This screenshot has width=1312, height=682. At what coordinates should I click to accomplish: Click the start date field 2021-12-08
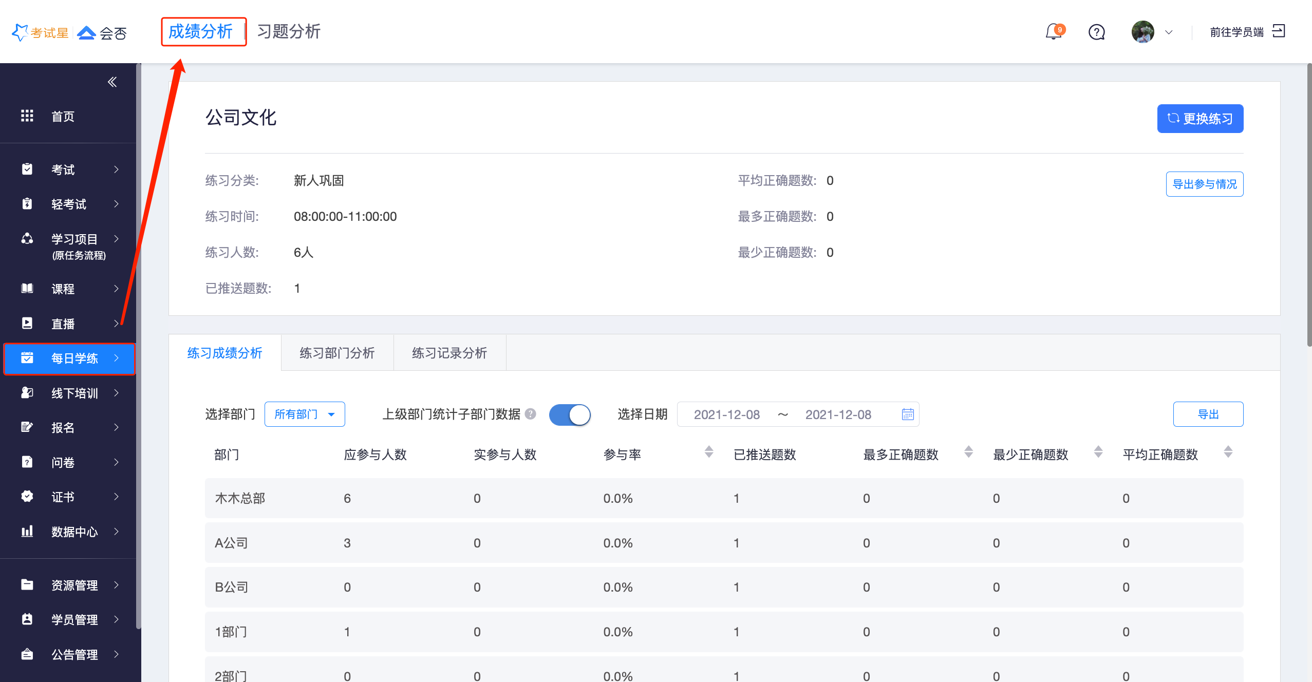pyautogui.click(x=726, y=414)
